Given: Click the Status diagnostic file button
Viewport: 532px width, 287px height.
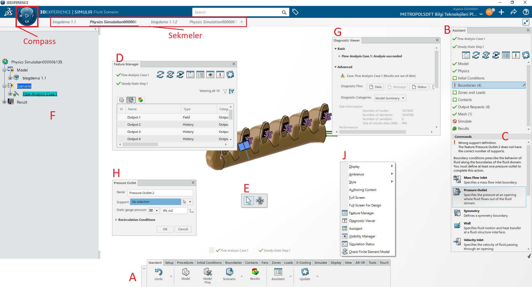Looking at the screenshot, I should pos(419,87).
